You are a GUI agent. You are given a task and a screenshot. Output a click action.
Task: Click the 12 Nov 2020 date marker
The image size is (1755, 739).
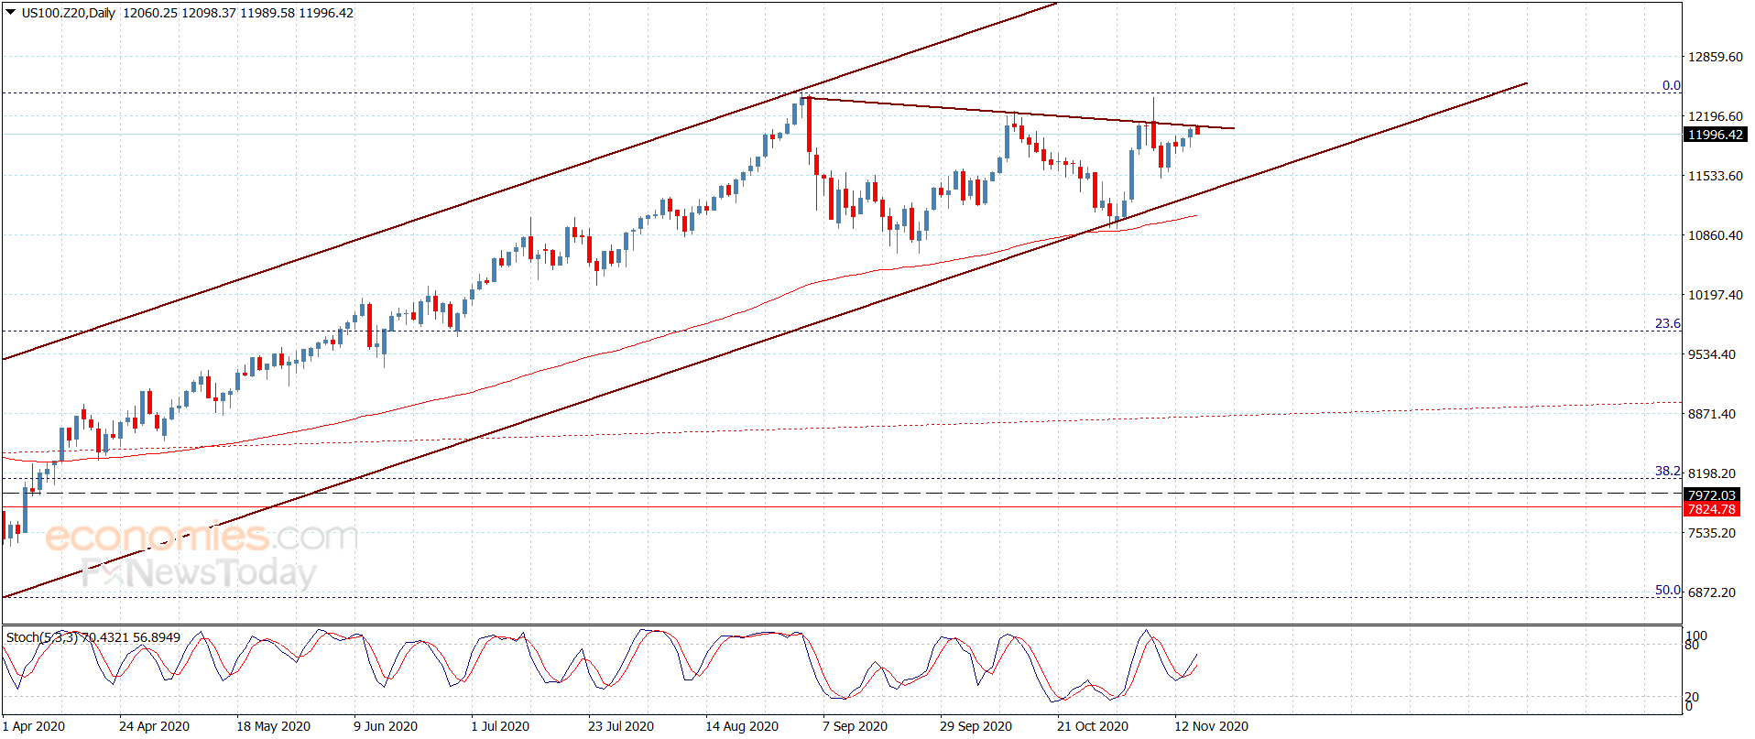[1211, 726]
